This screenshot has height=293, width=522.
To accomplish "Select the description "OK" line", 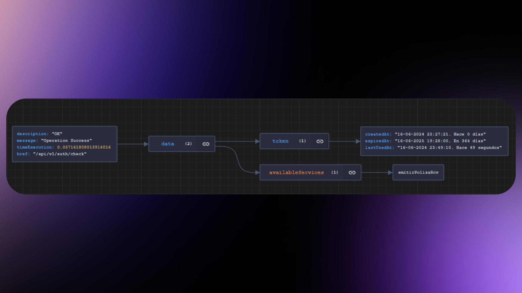I will [39, 134].
